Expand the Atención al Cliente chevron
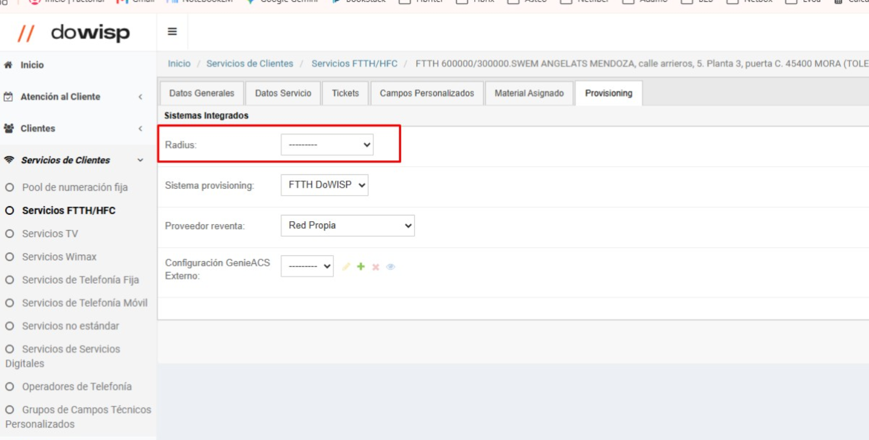869x440 pixels. tap(140, 97)
